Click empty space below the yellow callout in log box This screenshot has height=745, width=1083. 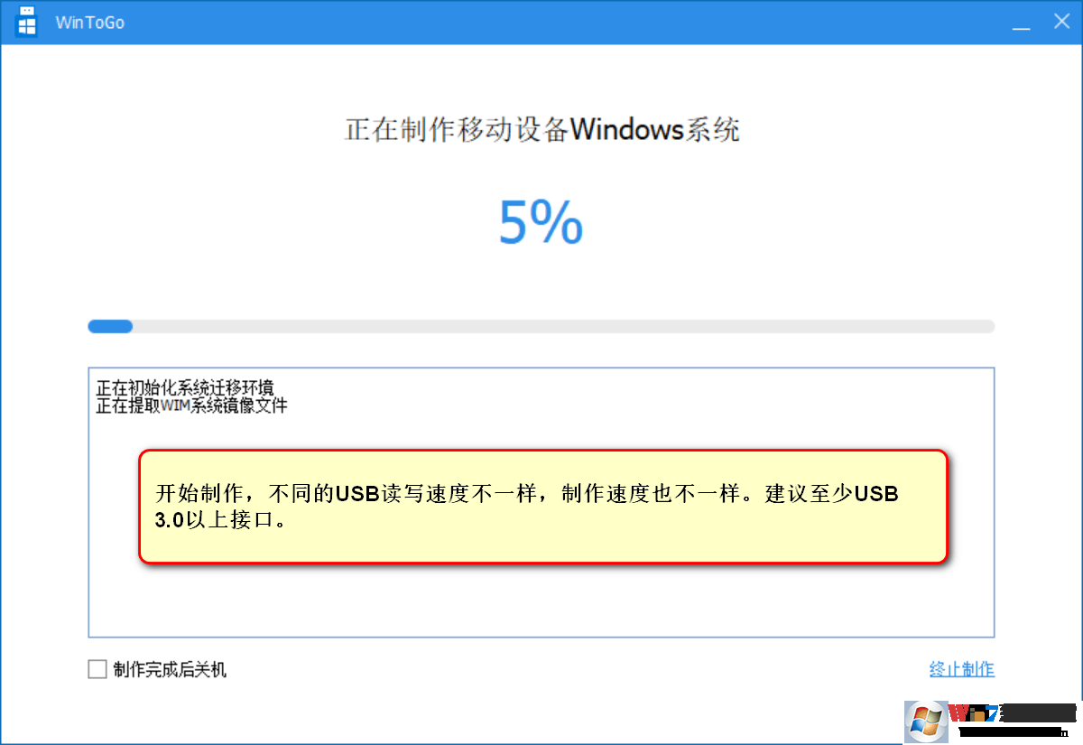541,601
